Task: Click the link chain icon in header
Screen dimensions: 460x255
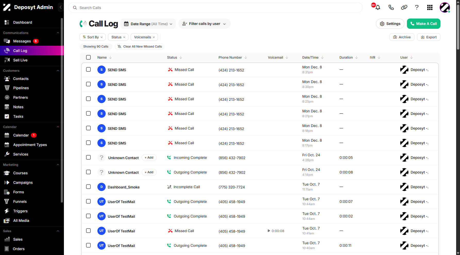Action: [x=404, y=7]
